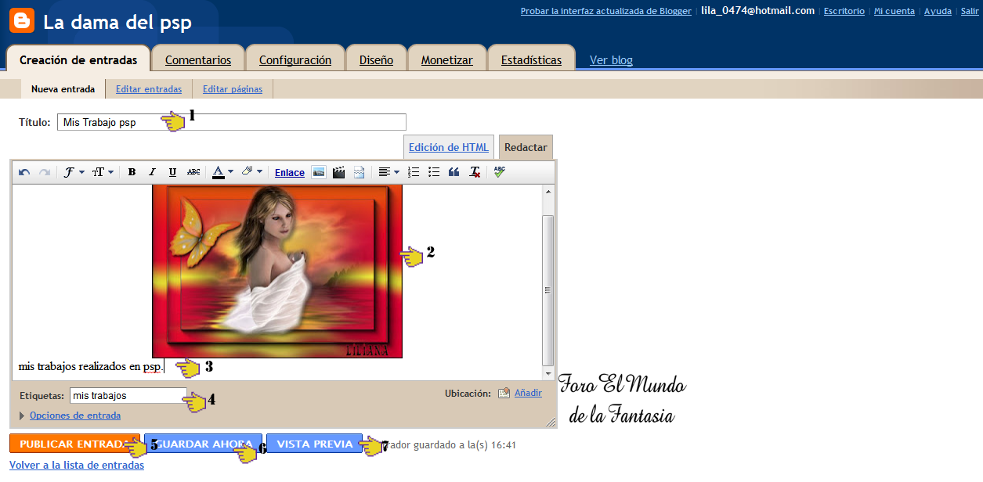This screenshot has width=983, height=482.
Task: Insert an image using the toolbar icon
Action: tap(319, 172)
